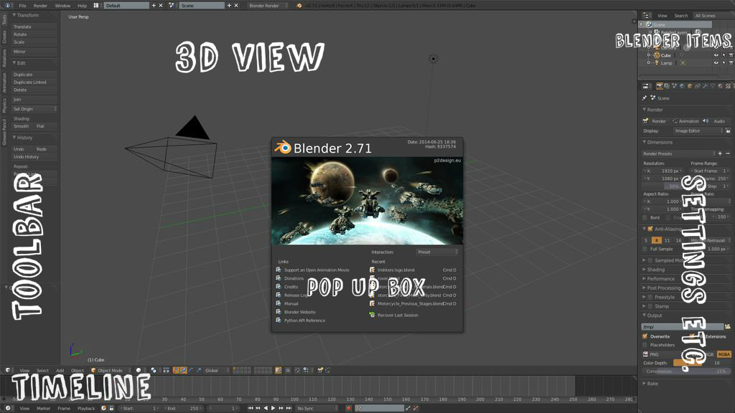Click the play animation button in timeline
This screenshot has height=413, width=735.
(273, 408)
